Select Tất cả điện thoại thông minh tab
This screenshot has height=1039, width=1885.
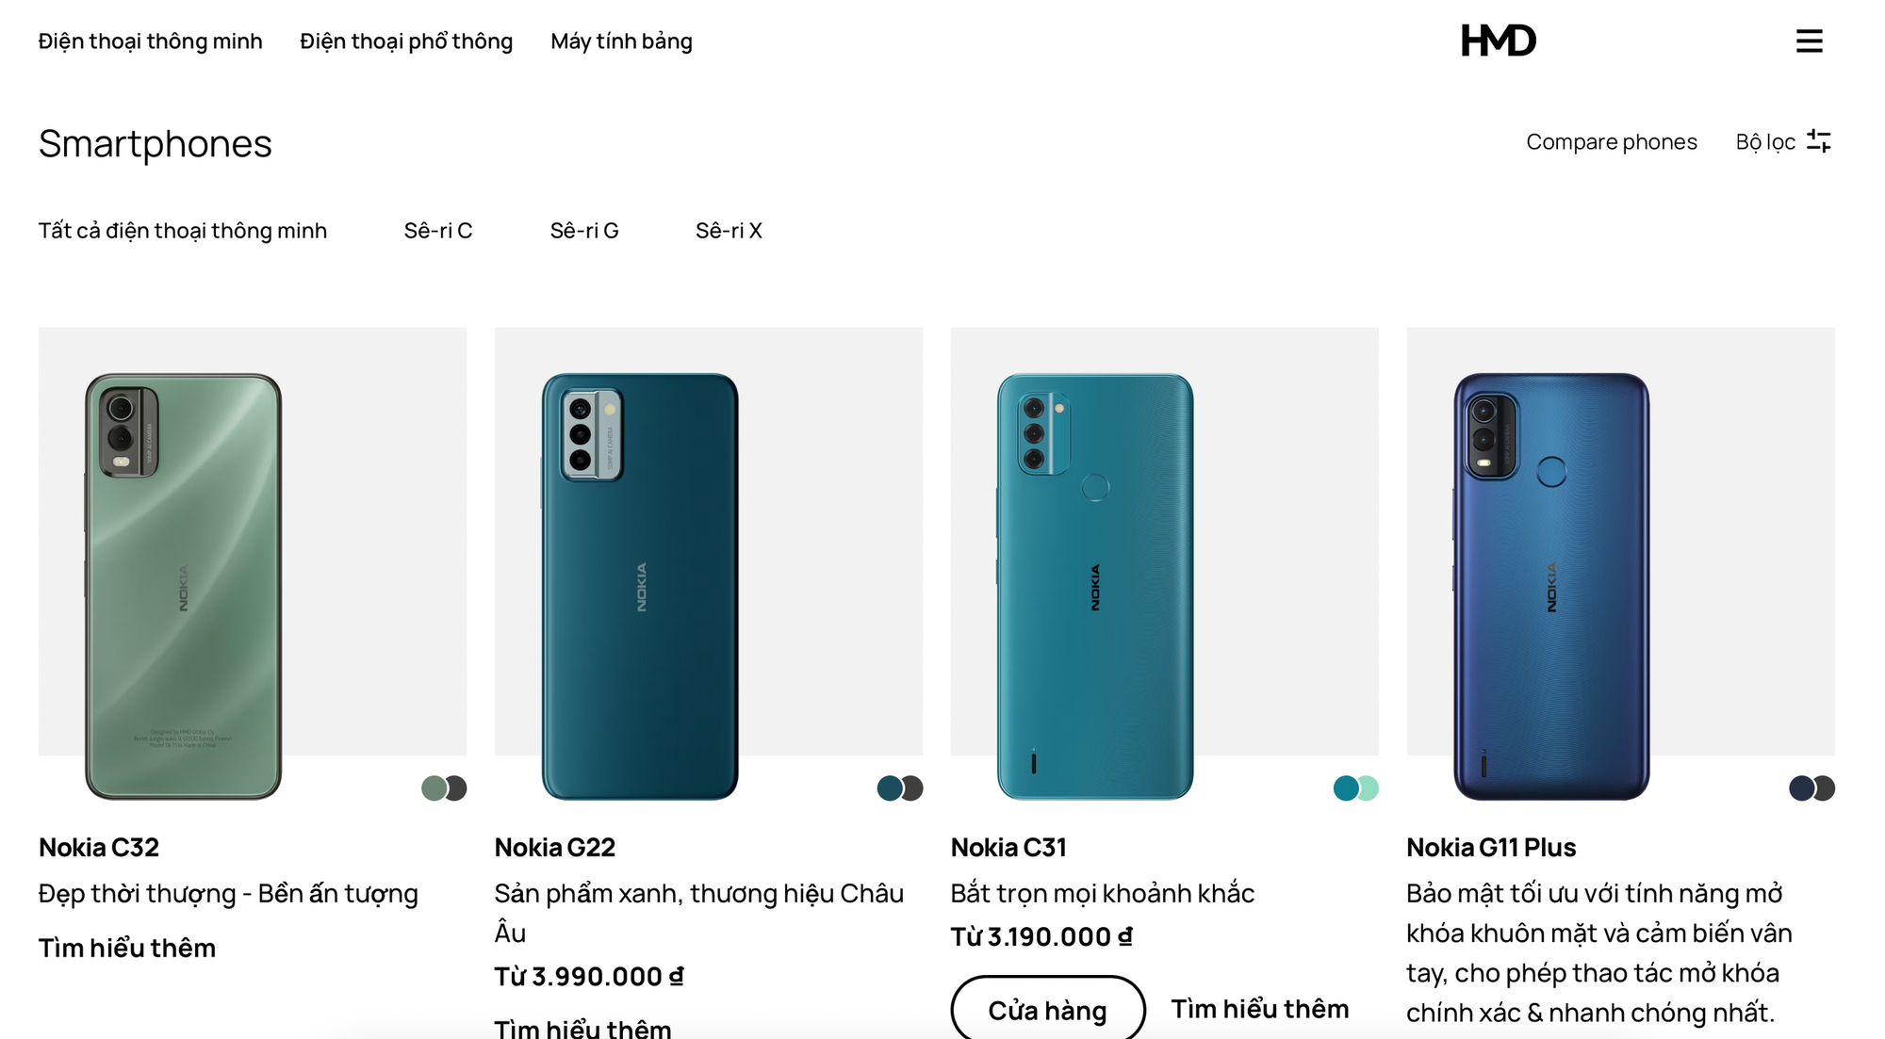pyautogui.click(x=183, y=231)
